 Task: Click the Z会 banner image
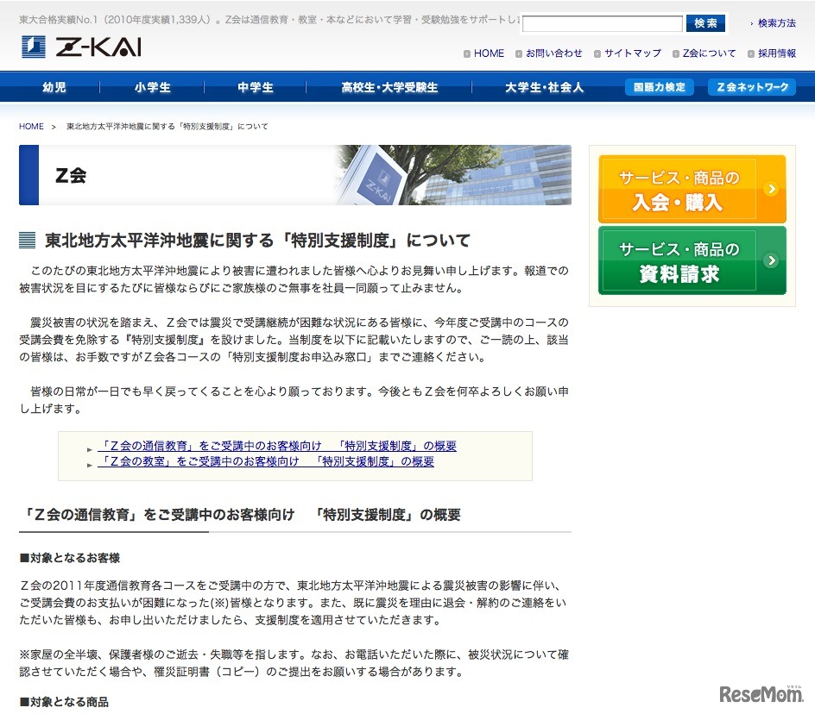(295, 175)
